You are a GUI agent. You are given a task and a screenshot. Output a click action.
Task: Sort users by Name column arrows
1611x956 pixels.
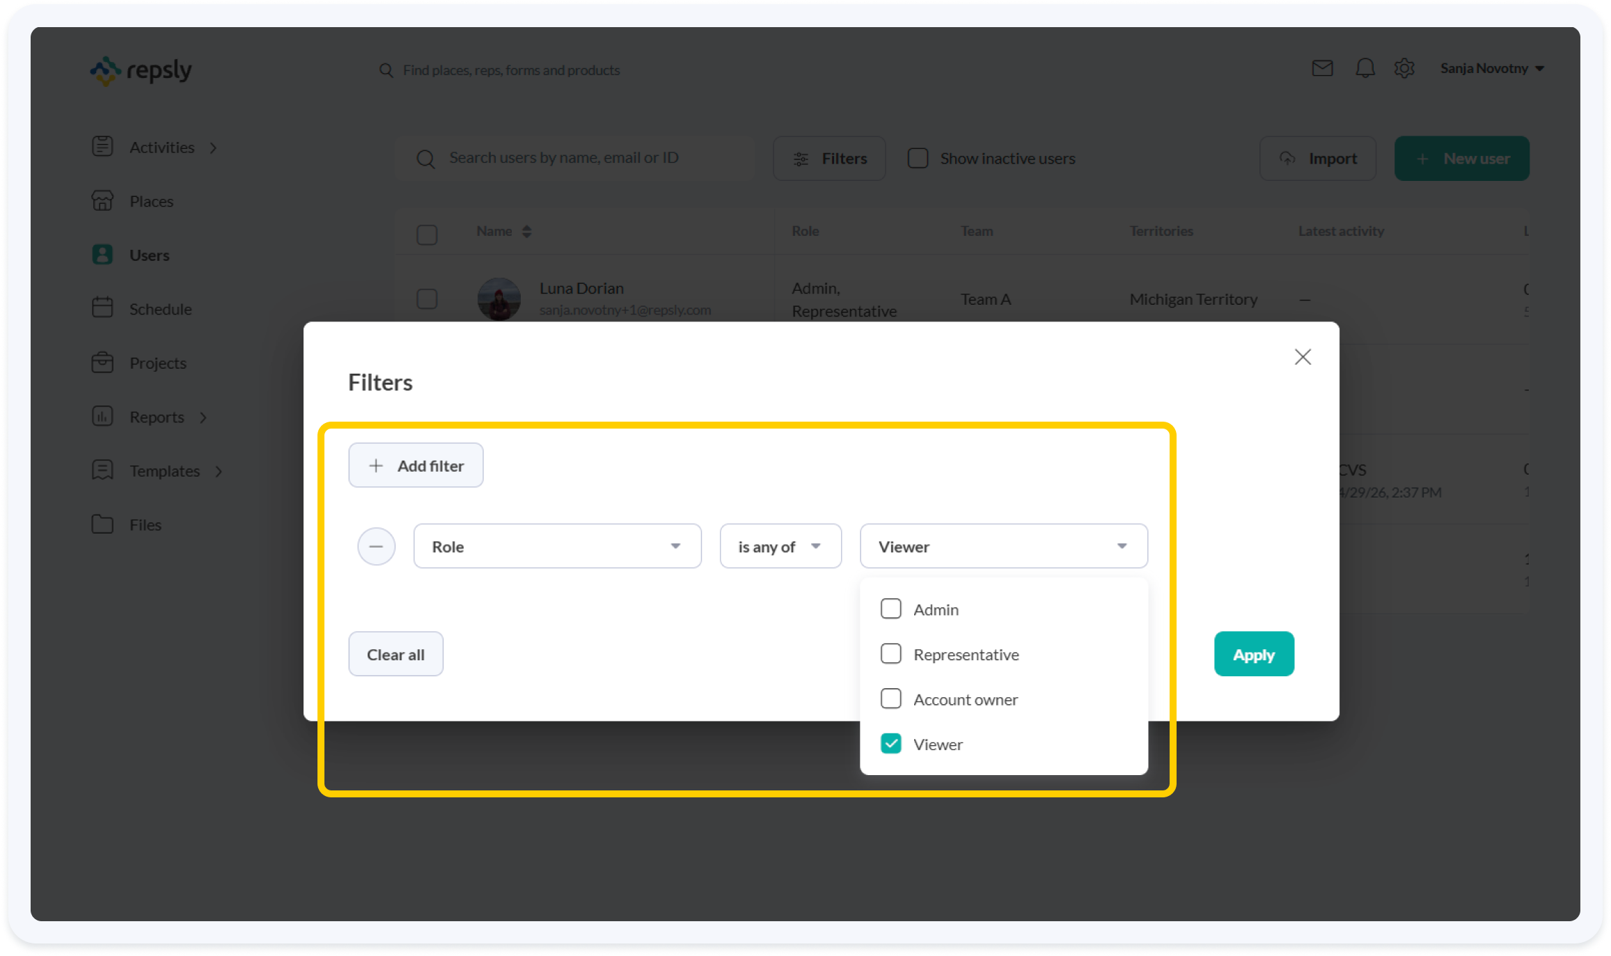[x=526, y=231]
